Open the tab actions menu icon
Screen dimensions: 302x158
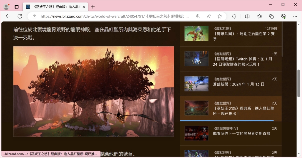pyautogui.click(x=17, y=7)
